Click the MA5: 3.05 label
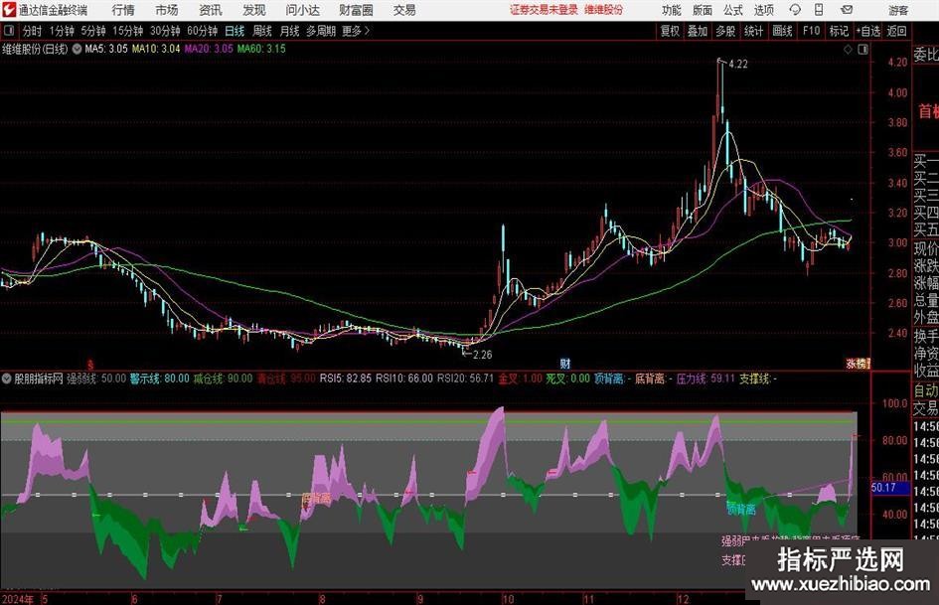939x605 pixels. [x=106, y=49]
